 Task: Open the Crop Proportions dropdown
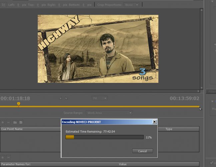click(131, 5)
